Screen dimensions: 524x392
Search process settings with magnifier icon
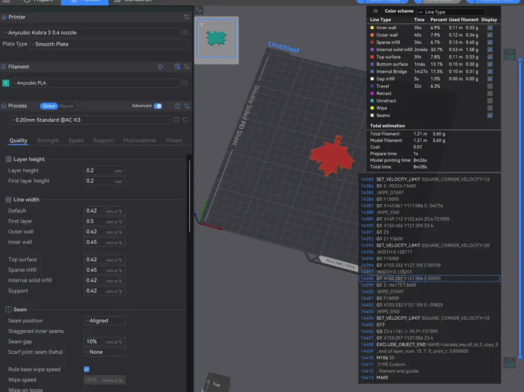click(185, 120)
